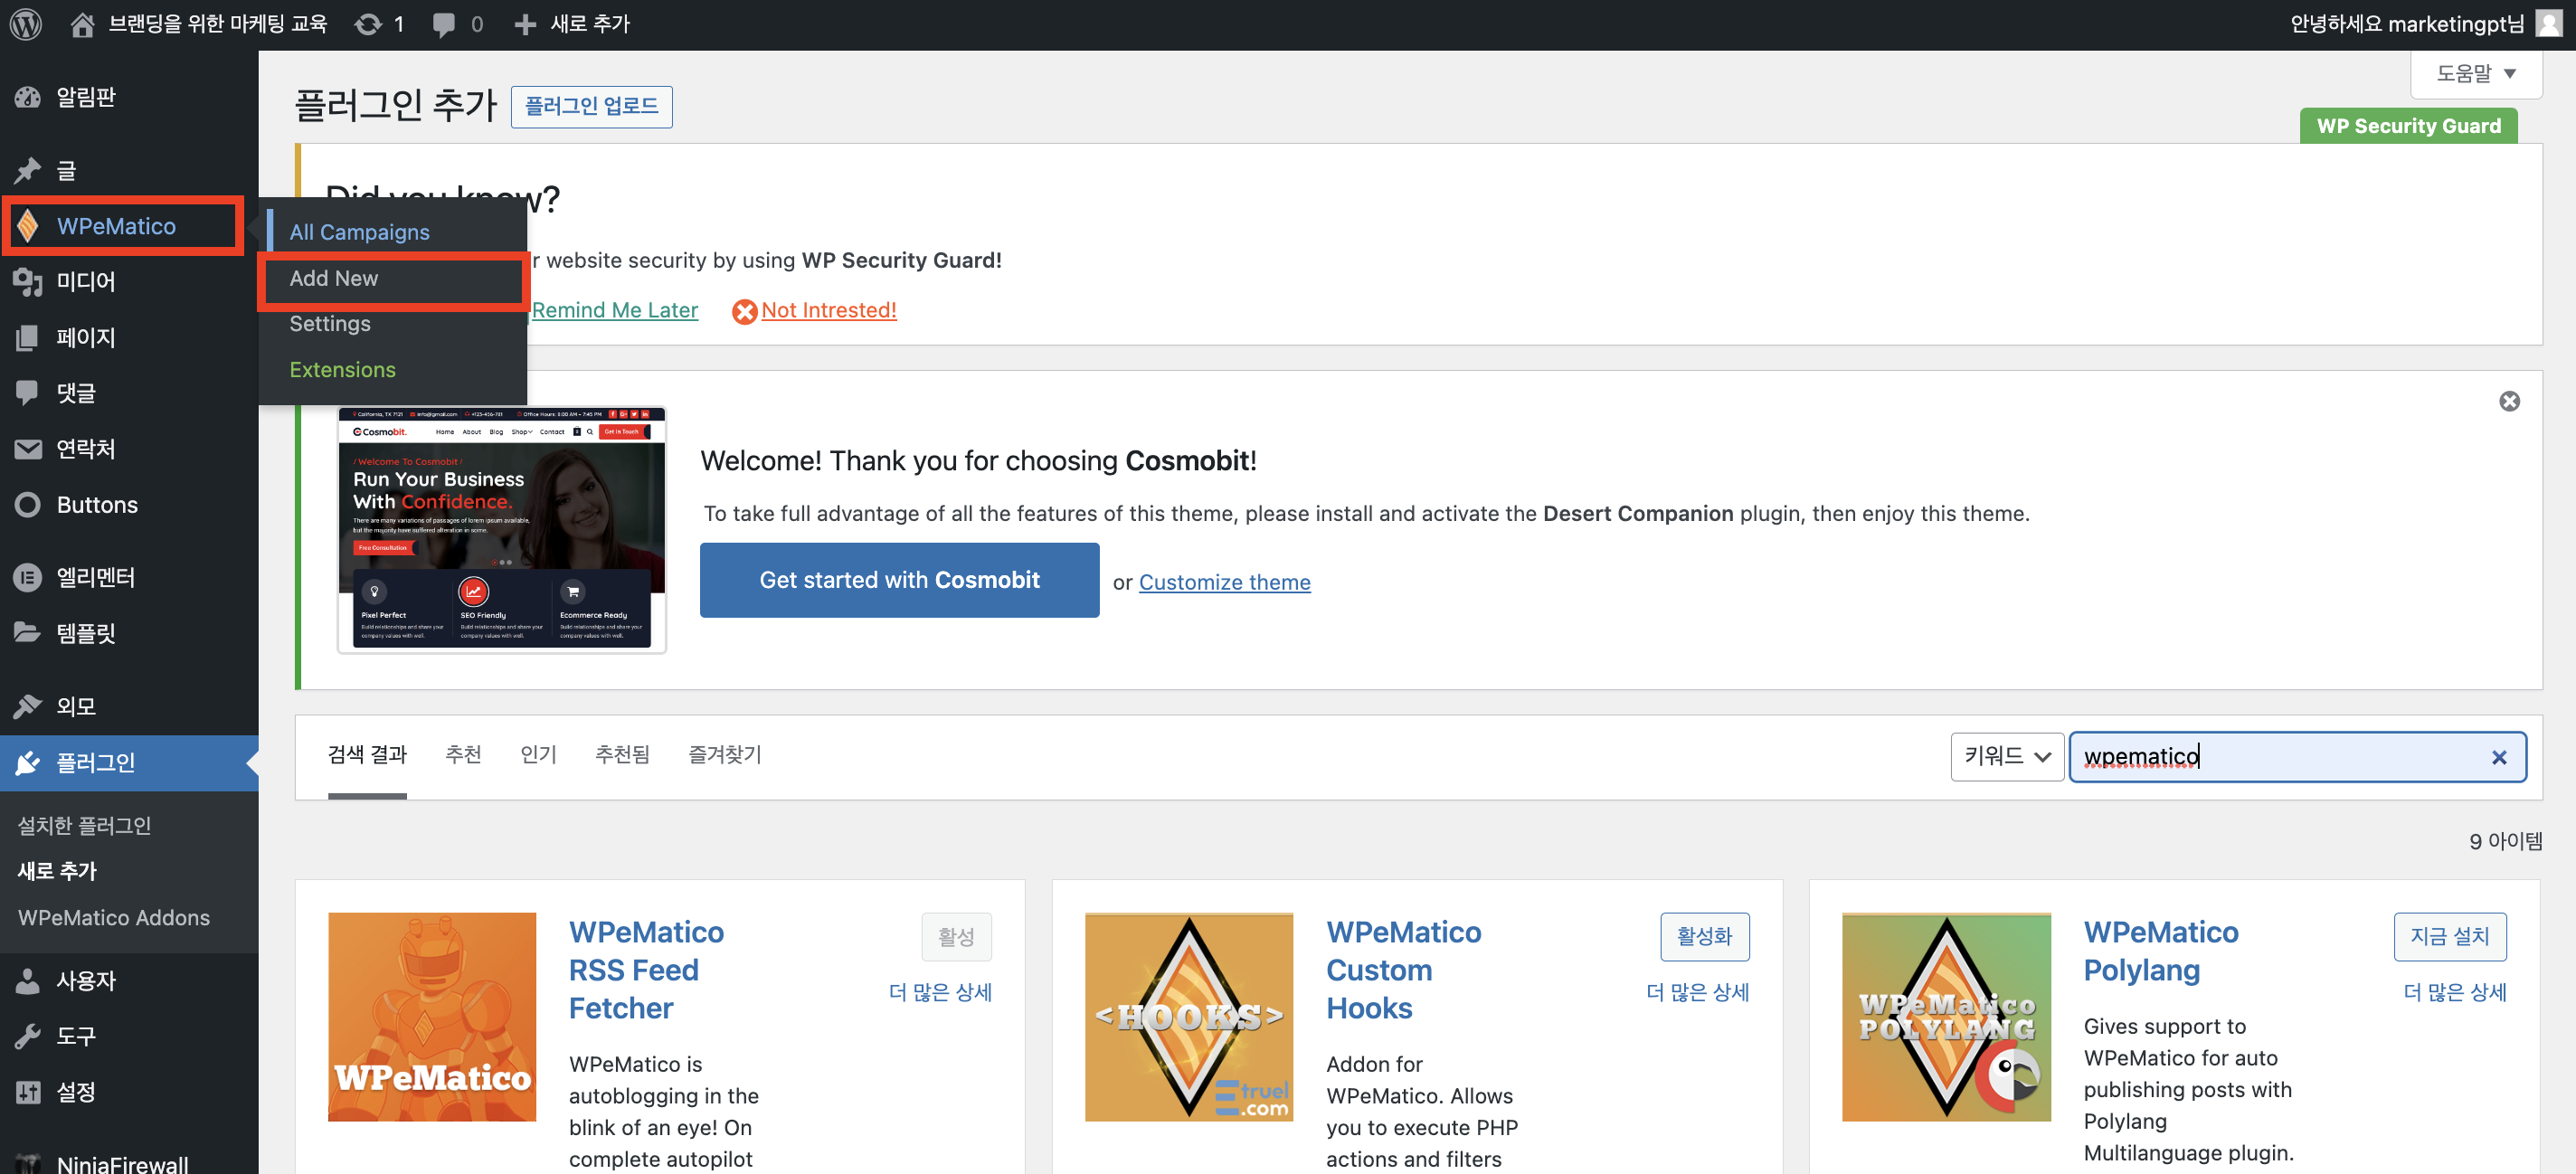Image resolution: width=2576 pixels, height=1174 pixels.
Task: Clear the wpematico search field
Action: [x=2499, y=757]
